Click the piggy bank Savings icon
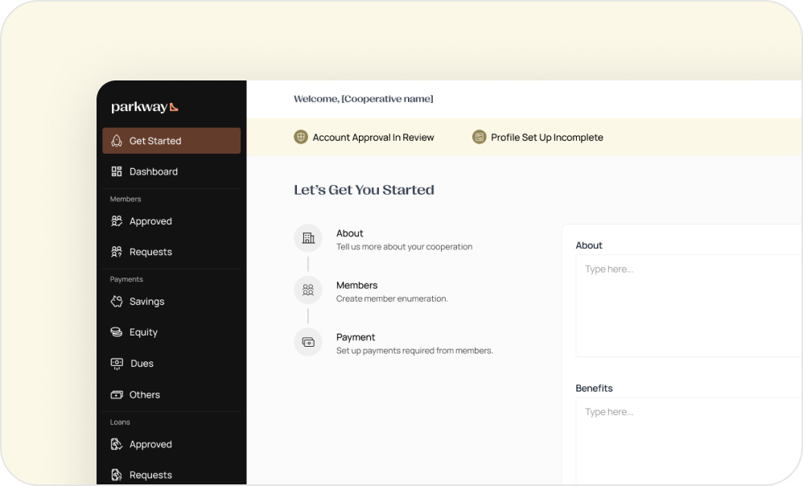803x486 pixels. (x=117, y=302)
